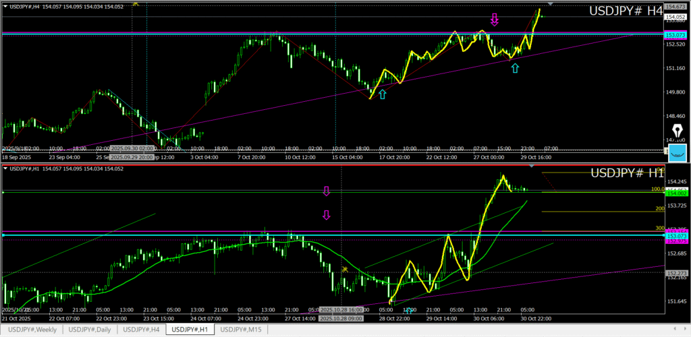Click the cyan 153.073 price label on the H4 chart
Image resolution: width=691 pixels, height=337 pixels.
[x=675, y=34]
